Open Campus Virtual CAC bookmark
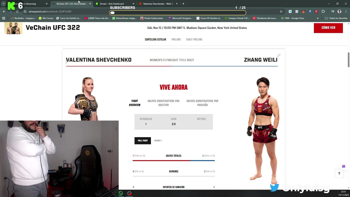Image resolution: width=350 pixels, height=197 pixels. 237,18
